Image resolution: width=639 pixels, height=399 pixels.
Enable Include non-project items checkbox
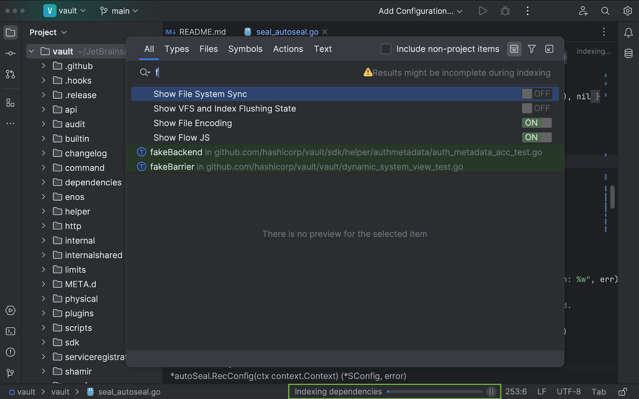click(x=386, y=49)
